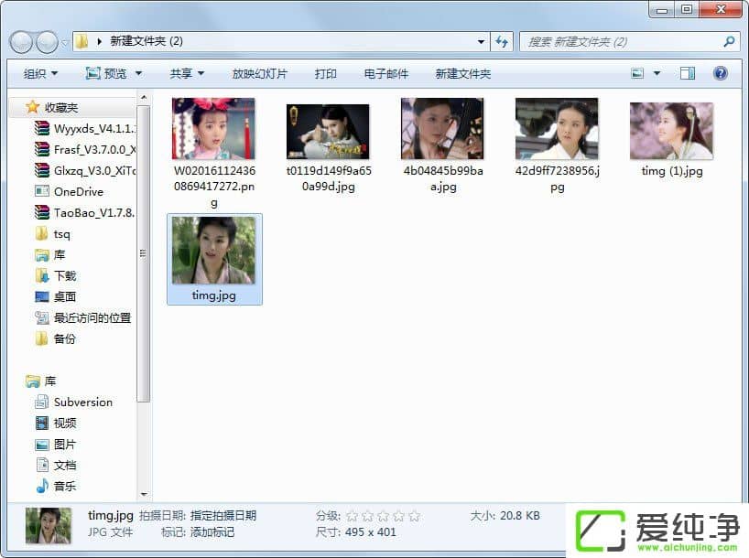Image resolution: width=749 pixels, height=558 pixels.
Task: Click the change view icon in toolbar
Action: click(638, 73)
